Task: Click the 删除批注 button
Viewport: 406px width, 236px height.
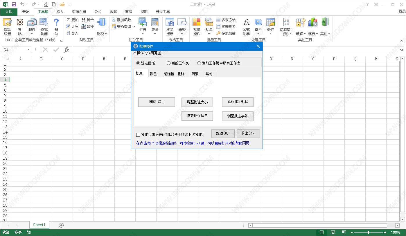Action: coord(157,102)
